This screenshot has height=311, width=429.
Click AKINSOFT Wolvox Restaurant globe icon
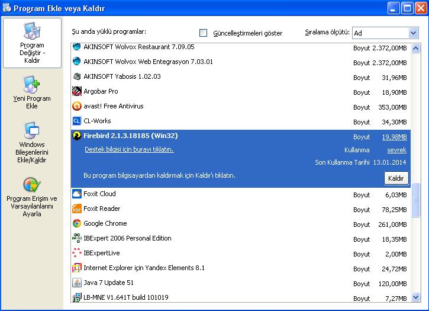click(76, 47)
